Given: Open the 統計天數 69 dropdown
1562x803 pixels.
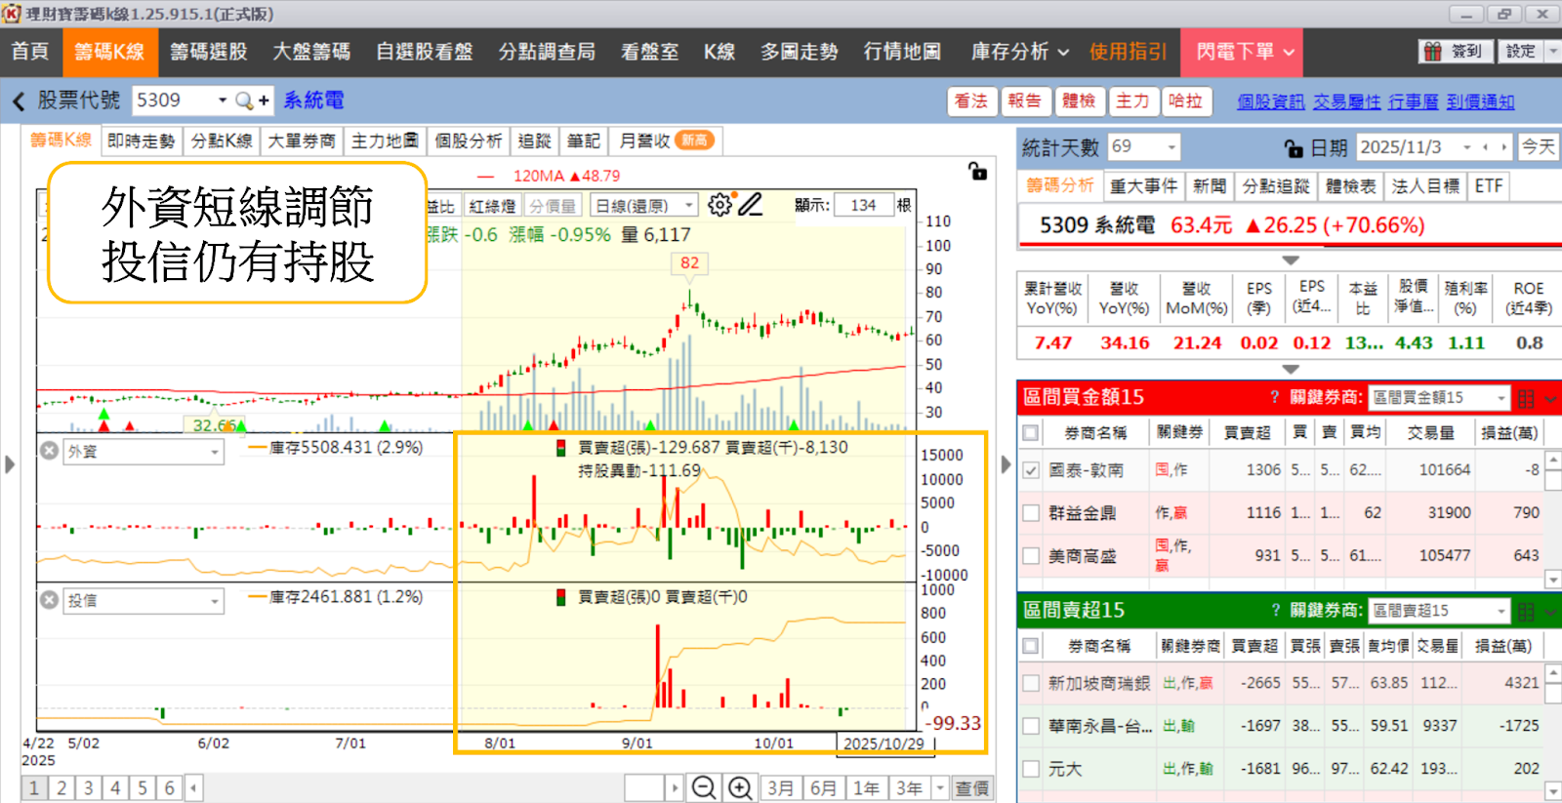Looking at the screenshot, I should pyautogui.click(x=1171, y=147).
